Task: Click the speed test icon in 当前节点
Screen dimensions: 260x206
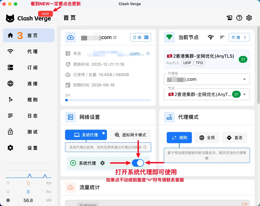Action: 211,37
